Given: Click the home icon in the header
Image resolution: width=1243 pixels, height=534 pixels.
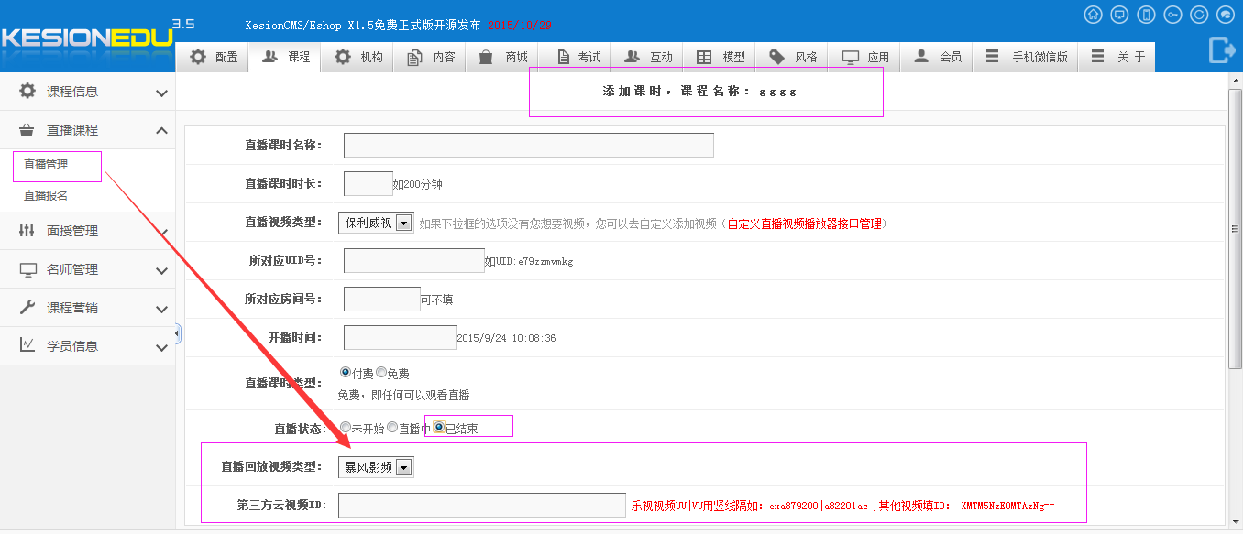Looking at the screenshot, I should point(1093,15).
